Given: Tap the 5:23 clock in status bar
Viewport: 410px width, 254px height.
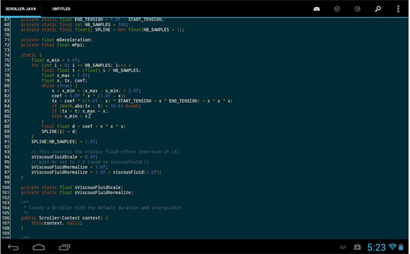Looking at the screenshot, I should (376, 247).
